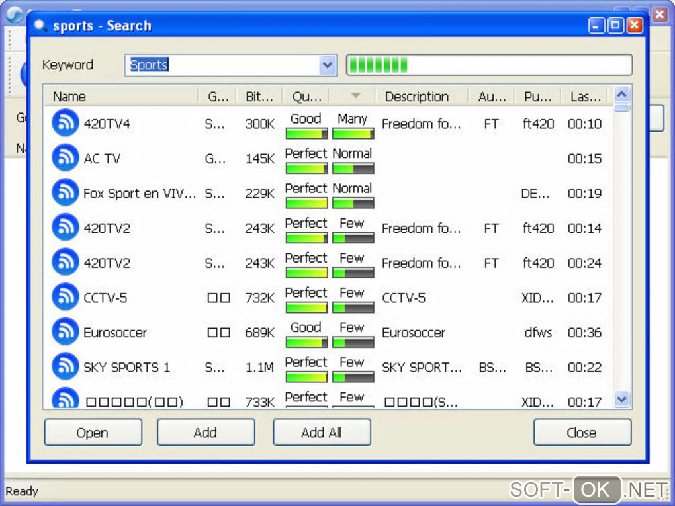Screen dimensions: 675x506
Task: Click the Ready status bar text of main window
Action: pos(22,491)
